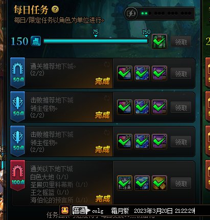
Task: Click the refresh icon on 通关推荐地下城 mission
Action: click(107, 65)
